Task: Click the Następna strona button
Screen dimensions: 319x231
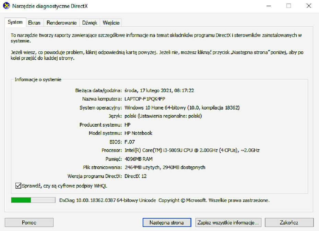Action: pos(166,222)
